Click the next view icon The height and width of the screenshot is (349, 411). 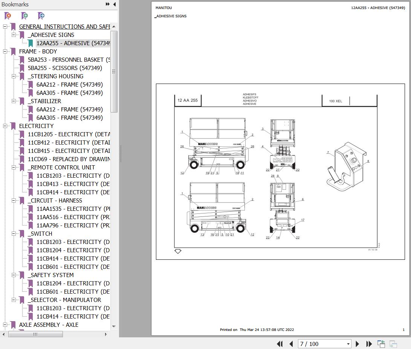point(393,344)
